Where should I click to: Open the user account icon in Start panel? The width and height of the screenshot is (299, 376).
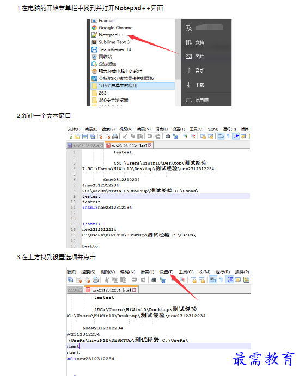coord(188,28)
